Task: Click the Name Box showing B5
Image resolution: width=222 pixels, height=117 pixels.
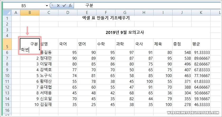Action: [24, 6]
